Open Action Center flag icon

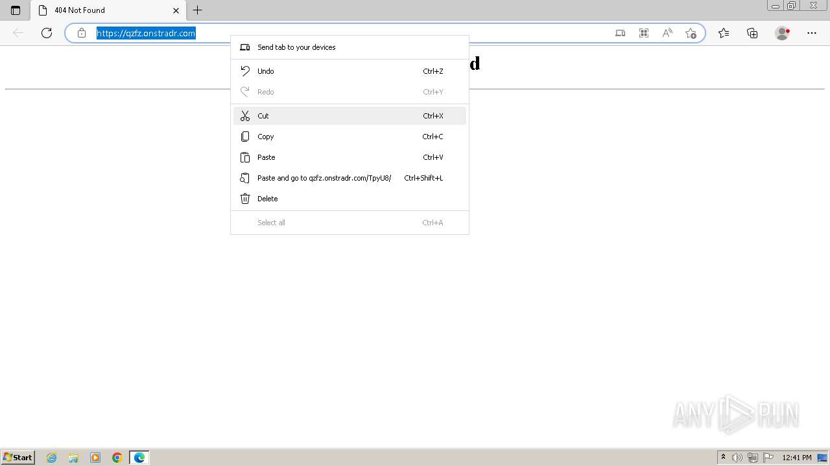(768, 458)
